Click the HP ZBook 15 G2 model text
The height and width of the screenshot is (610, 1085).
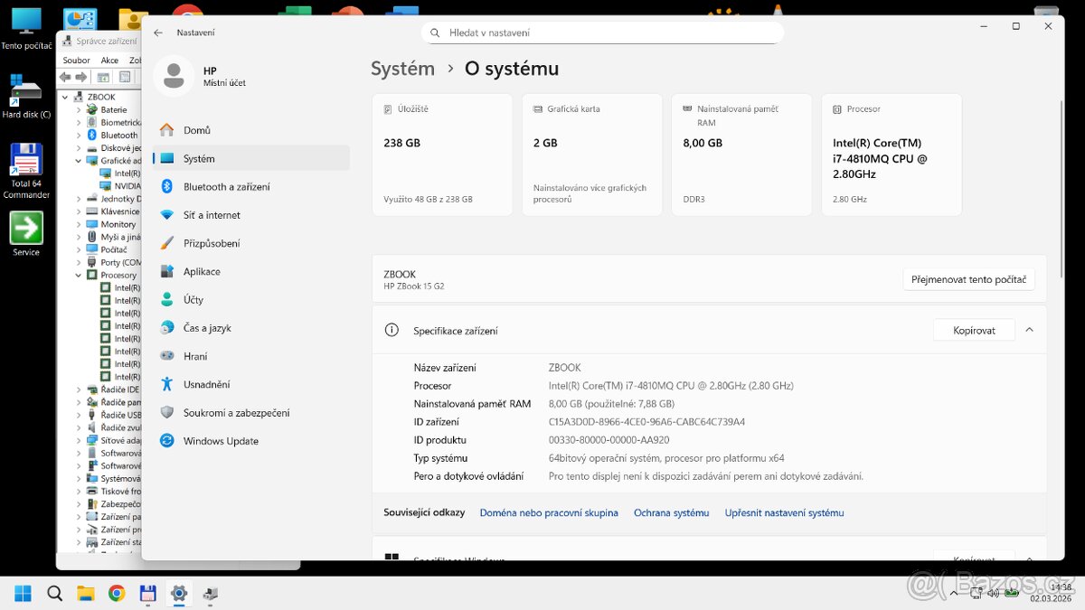point(413,286)
